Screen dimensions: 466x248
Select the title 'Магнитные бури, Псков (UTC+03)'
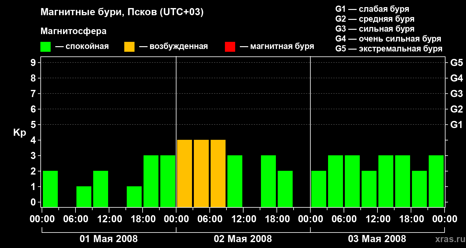tap(122, 12)
